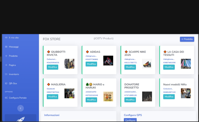
Task: Open the ADIDAS sneaker thumbnail
Action: [108, 61]
